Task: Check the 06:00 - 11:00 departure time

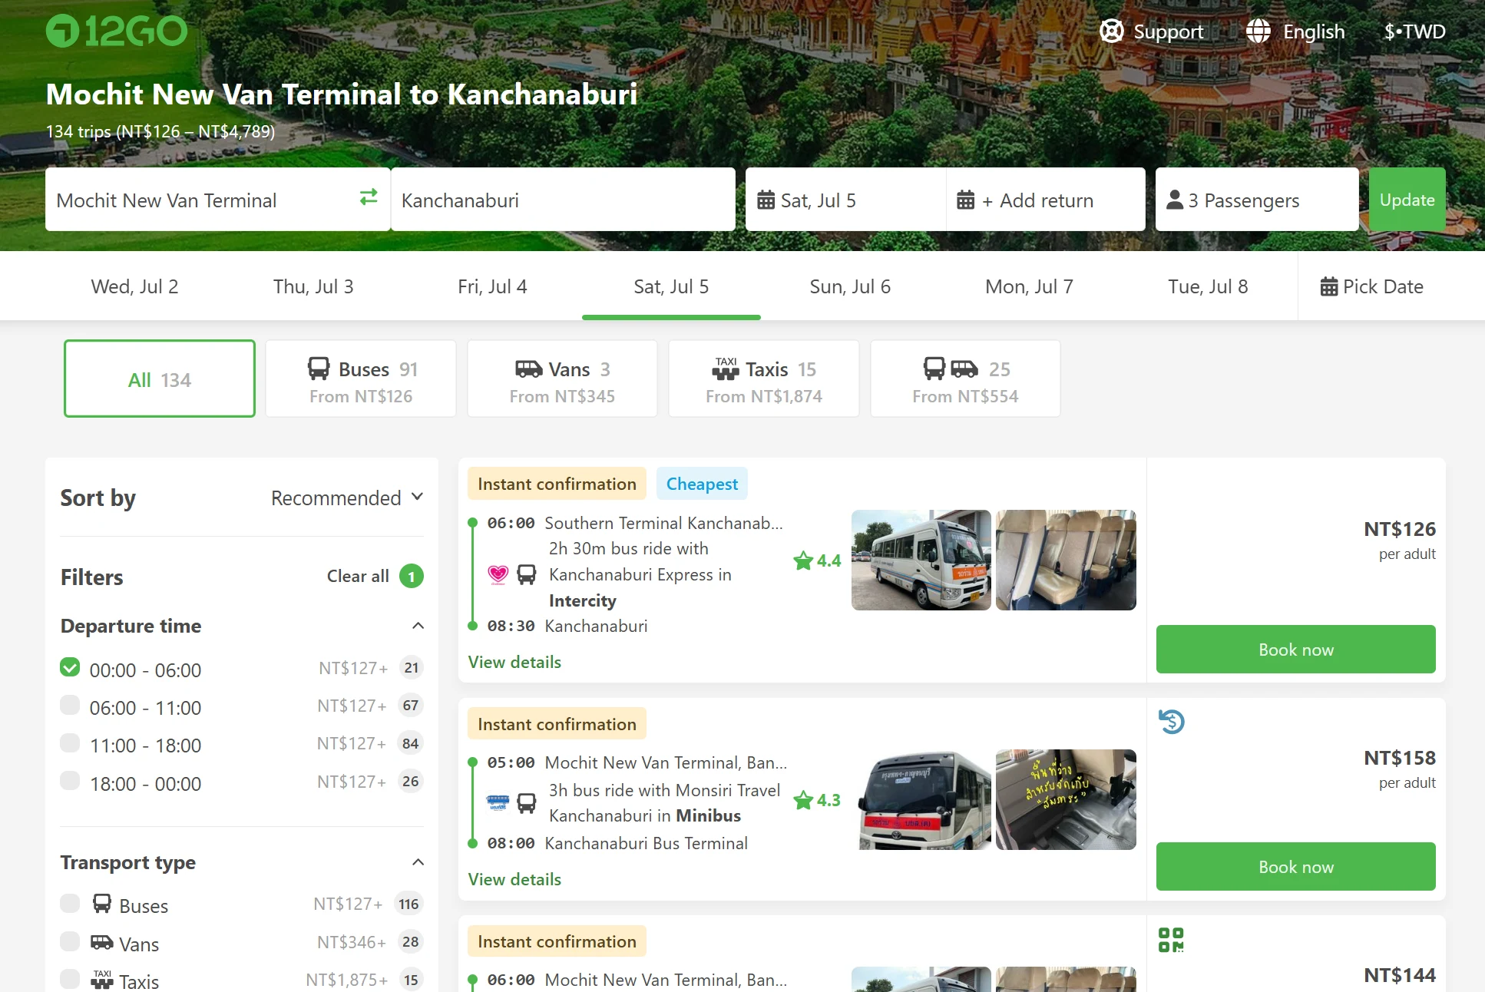Action: [70, 706]
